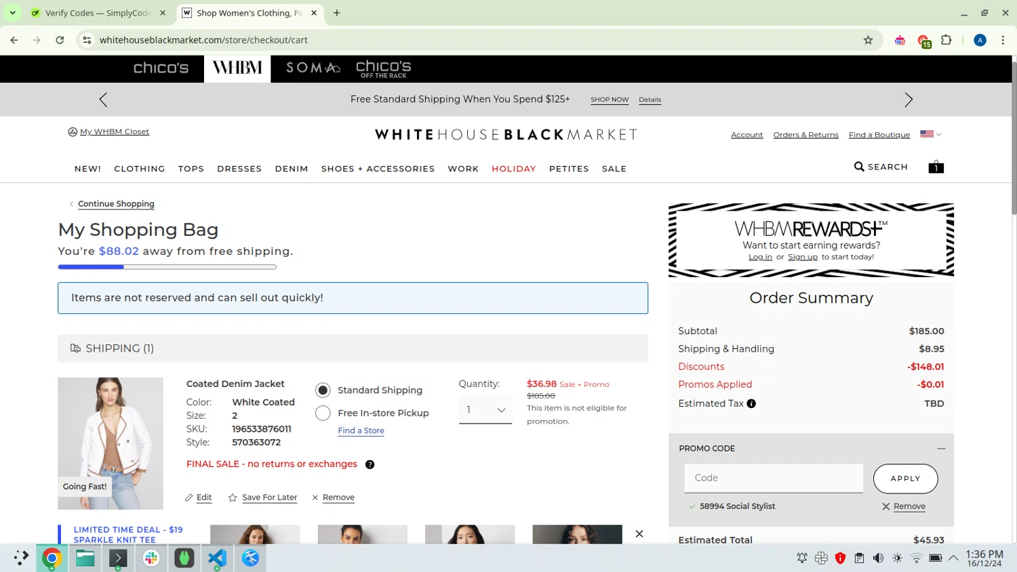Click the banner Details link
1017x572 pixels.
coord(650,100)
